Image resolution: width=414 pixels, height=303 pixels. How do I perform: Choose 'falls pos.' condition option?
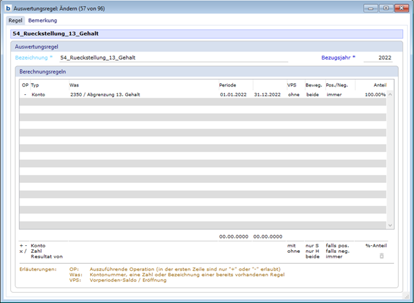point(338,245)
